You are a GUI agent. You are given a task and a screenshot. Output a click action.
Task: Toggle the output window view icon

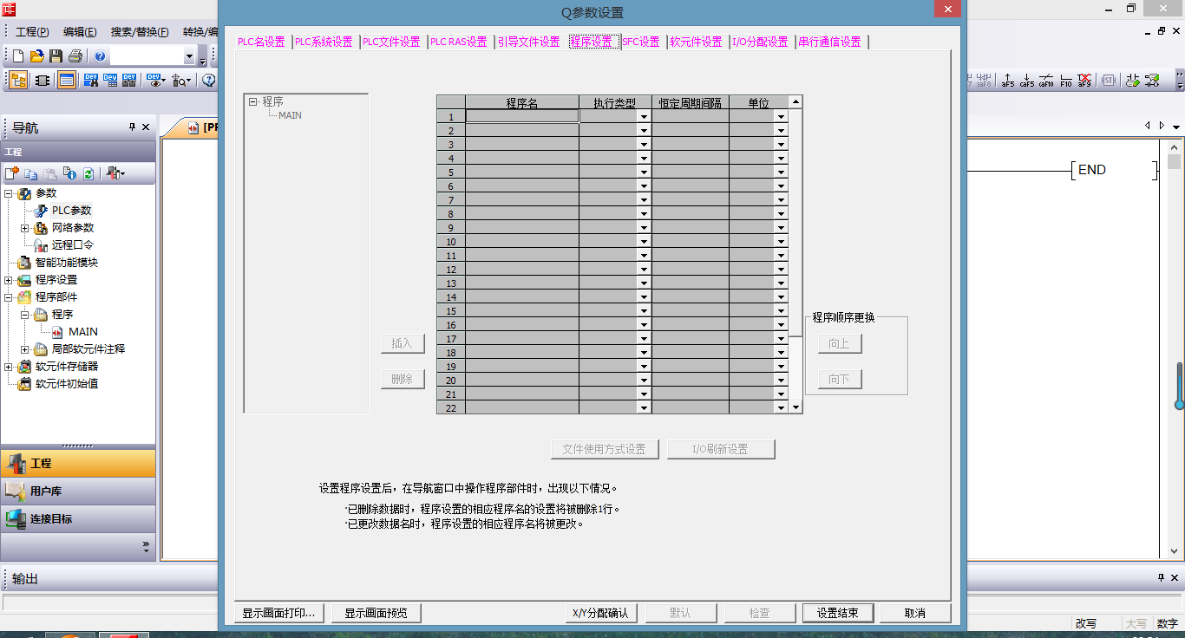[67, 81]
